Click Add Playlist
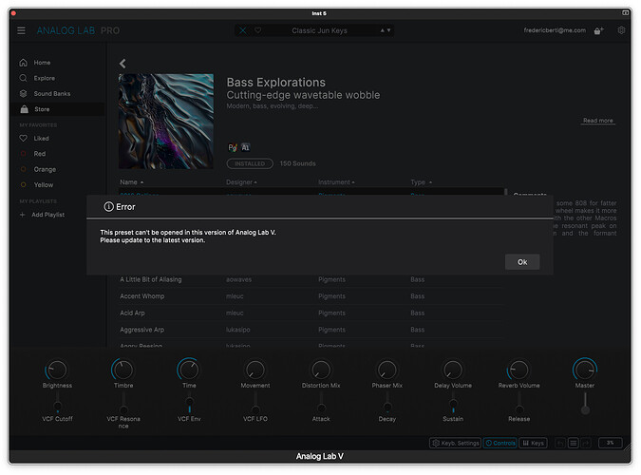Image resolution: width=641 pixels, height=475 pixels. pyautogui.click(x=47, y=215)
